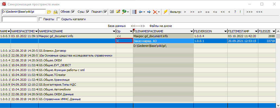Enable the Скрыть каталоги checkbox
280x108 pixels.
(x=58, y=19)
